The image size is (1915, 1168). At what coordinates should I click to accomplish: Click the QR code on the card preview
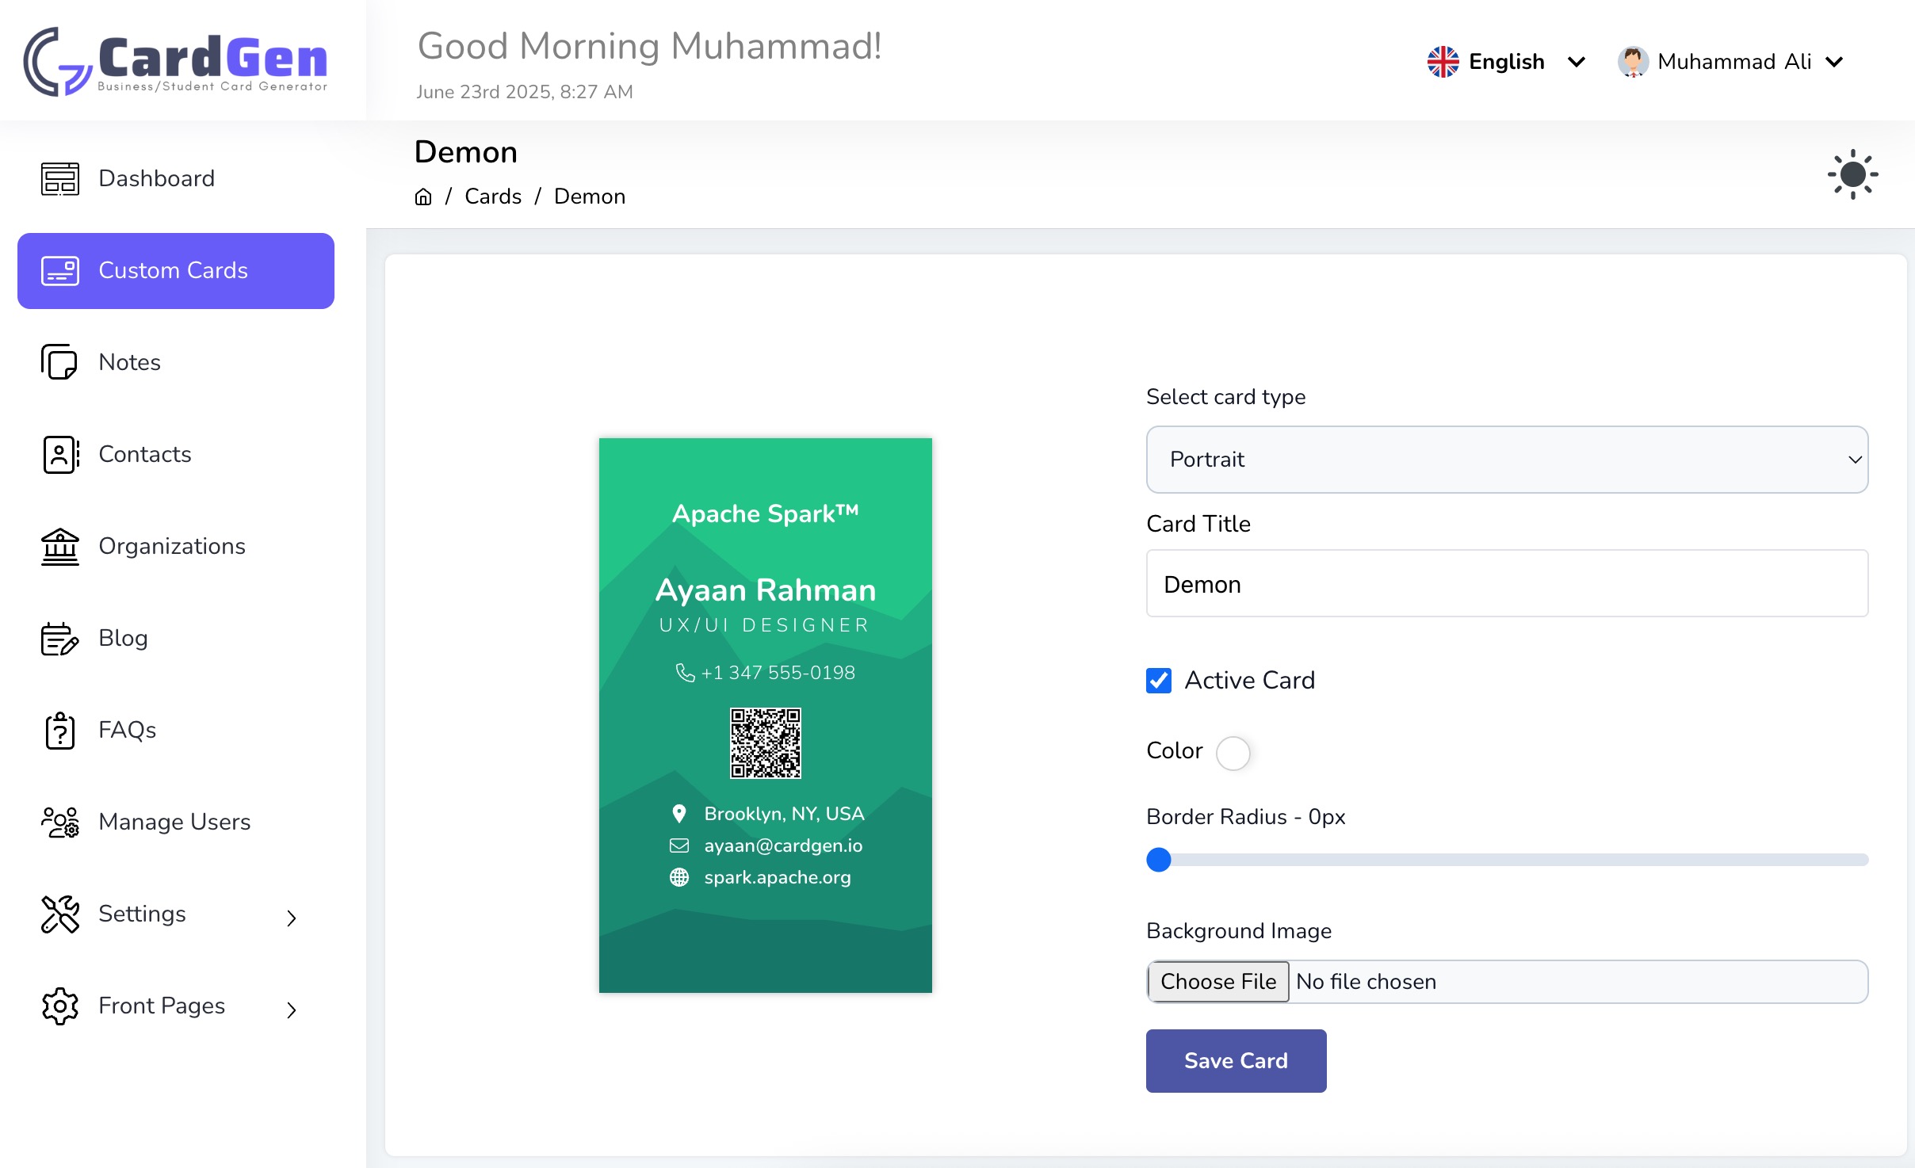[x=765, y=743]
